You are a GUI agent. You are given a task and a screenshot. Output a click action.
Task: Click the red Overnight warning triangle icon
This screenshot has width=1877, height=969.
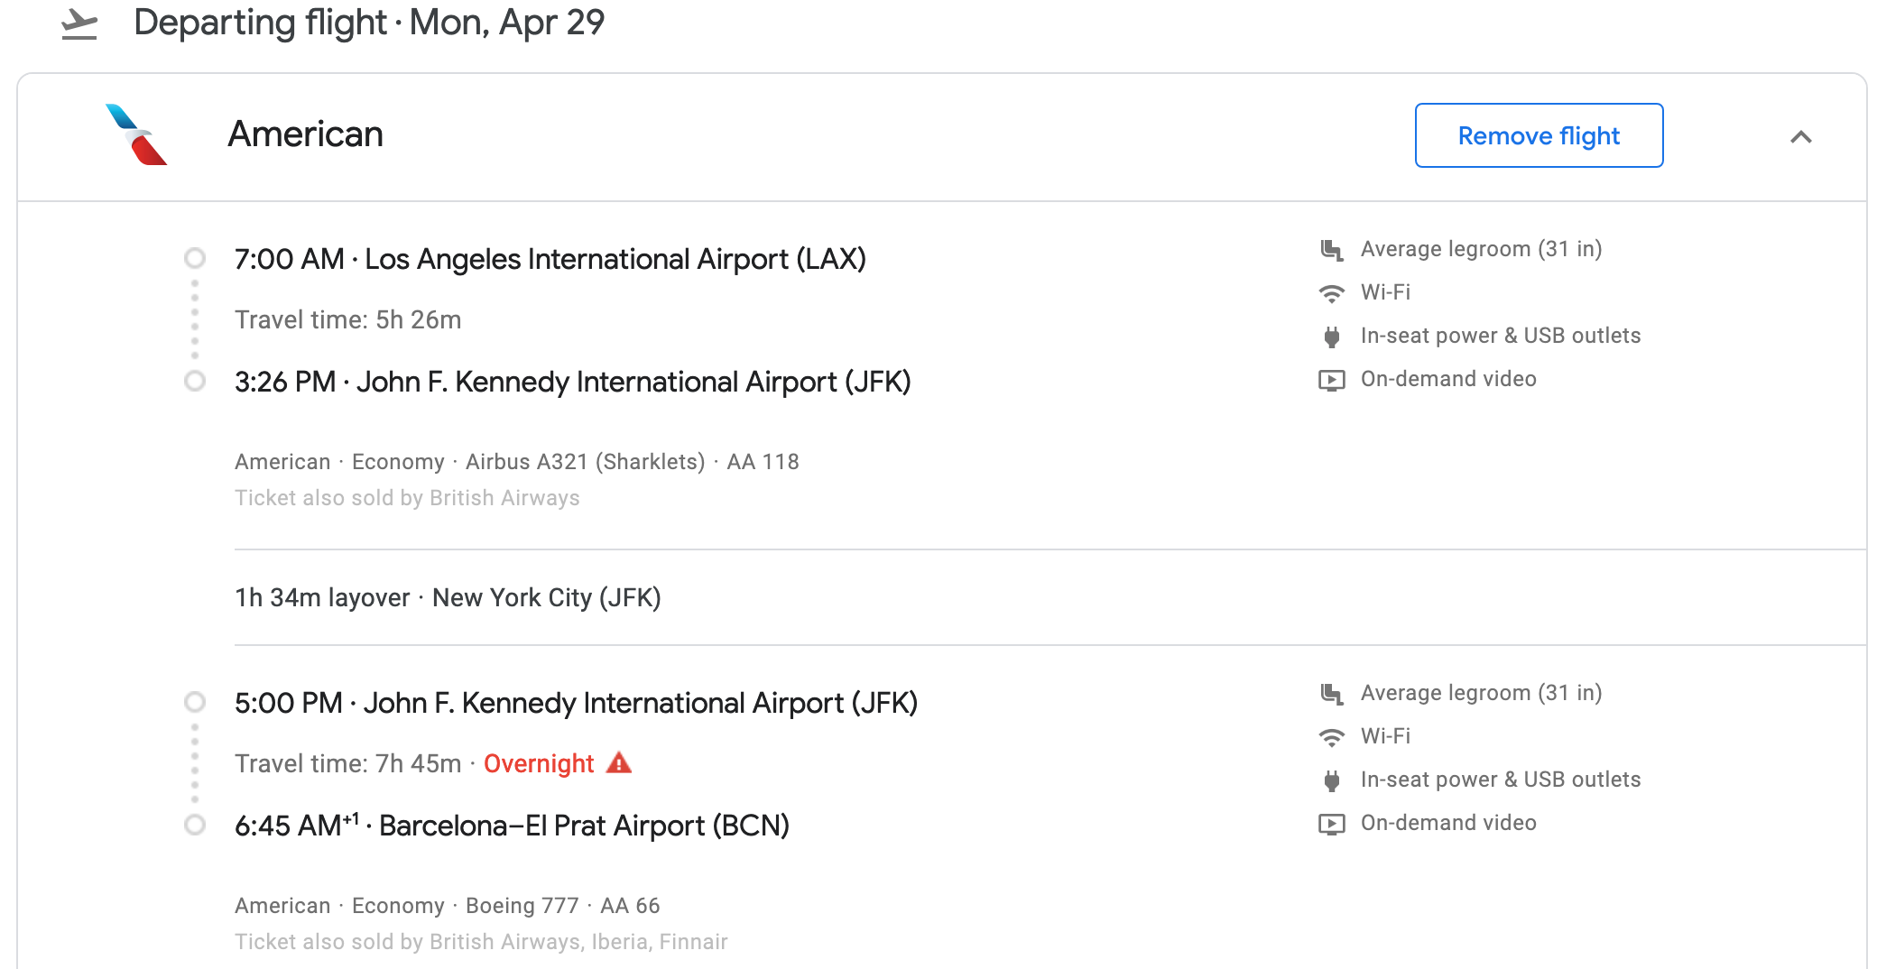click(619, 763)
